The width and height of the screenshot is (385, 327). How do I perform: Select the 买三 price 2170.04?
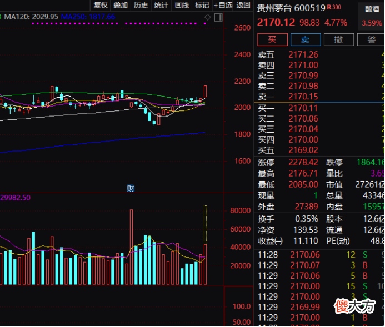coord(303,129)
